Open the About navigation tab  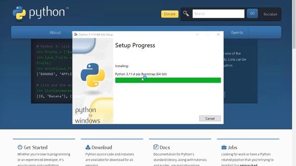tap(55, 32)
